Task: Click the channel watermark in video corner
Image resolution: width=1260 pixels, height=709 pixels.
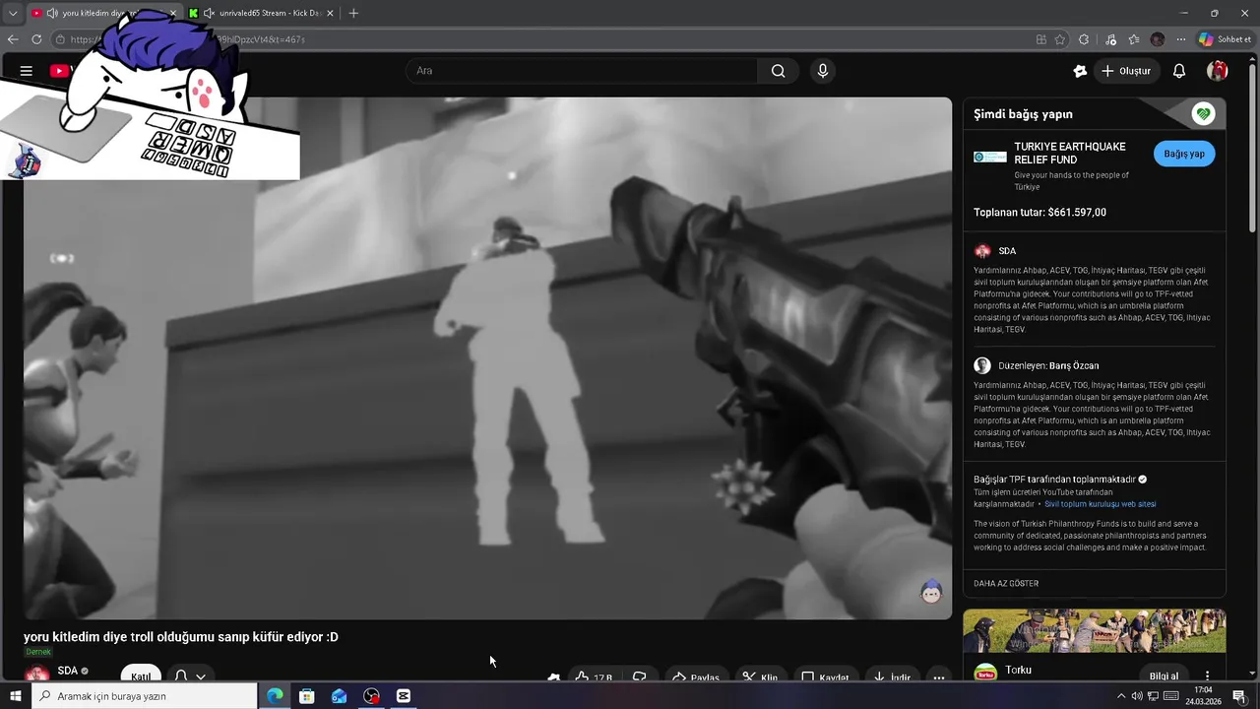Action: [931, 591]
